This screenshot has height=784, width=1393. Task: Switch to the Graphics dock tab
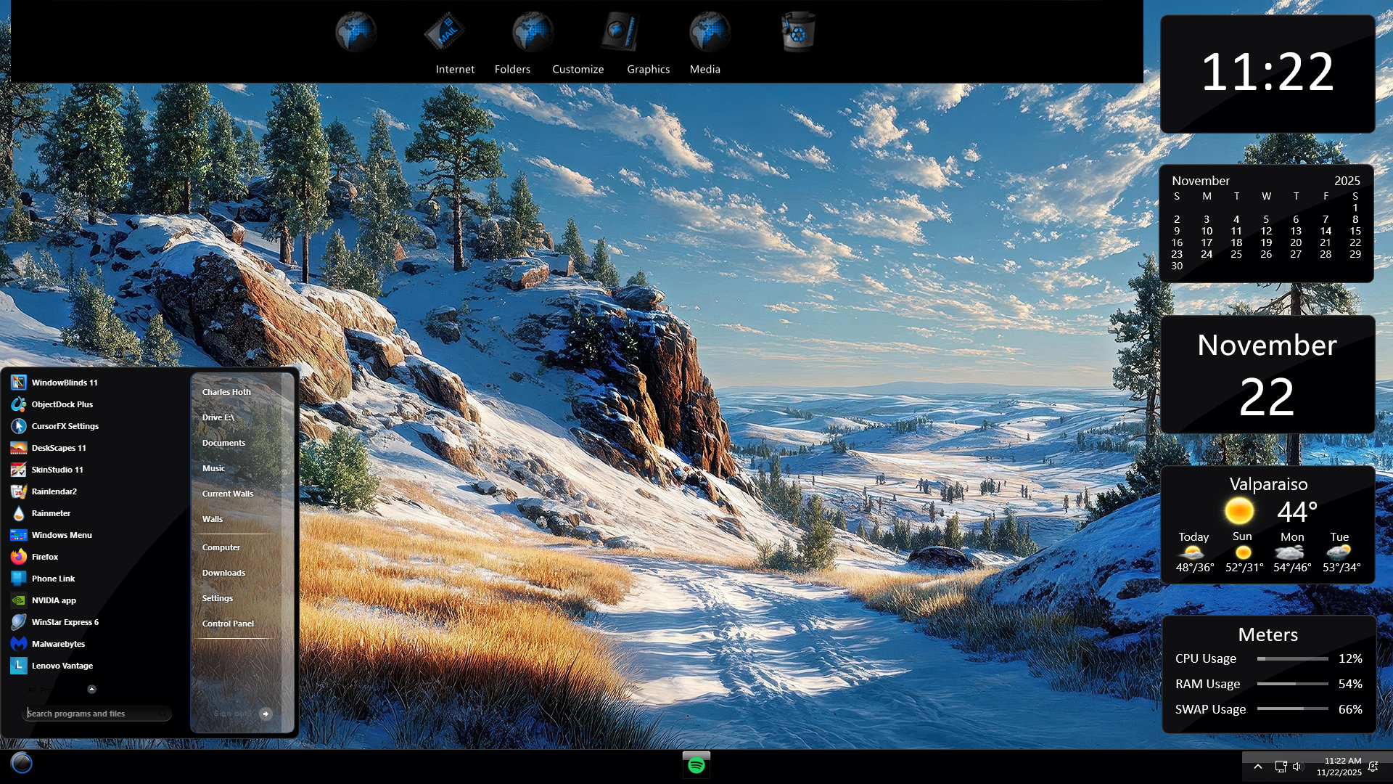click(x=648, y=69)
